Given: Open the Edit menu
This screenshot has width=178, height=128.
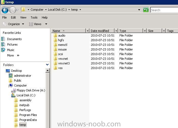Looking at the screenshot, I should pos(13,17).
